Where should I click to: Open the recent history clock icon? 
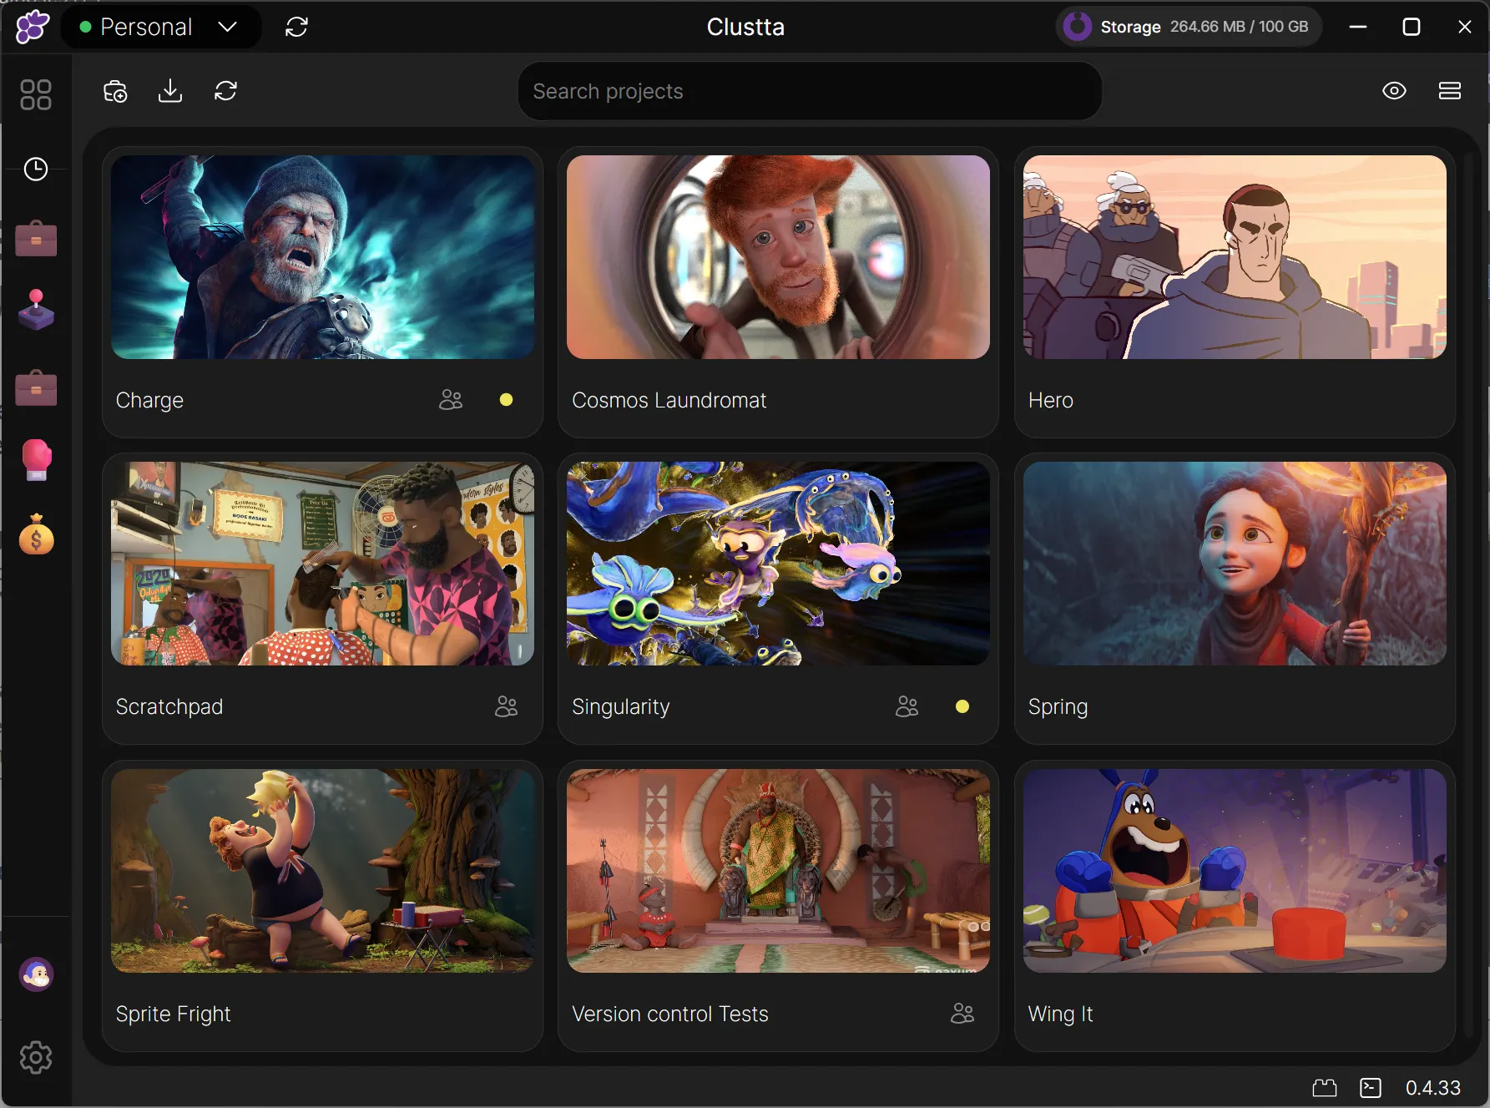pyautogui.click(x=36, y=169)
